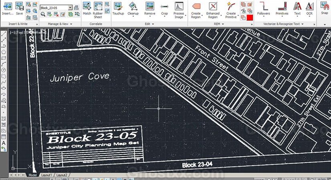This screenshot has width=331, height=180.
Task: Click the red REM color swatch
Action: 250,17
